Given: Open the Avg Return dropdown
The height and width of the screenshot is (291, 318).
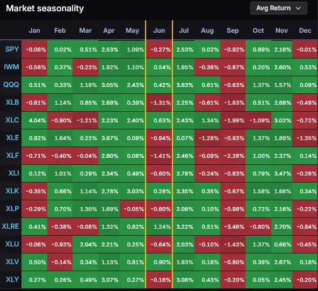Looking at the screenshot, I should [x=278, y=8].
